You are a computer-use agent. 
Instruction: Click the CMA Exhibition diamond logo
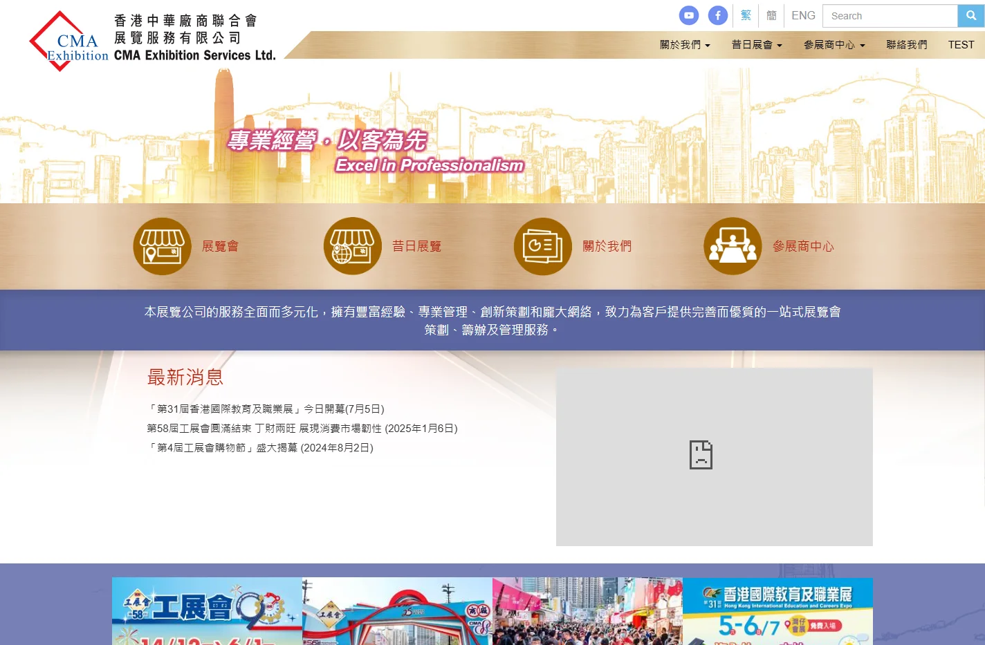click(68, 41)
